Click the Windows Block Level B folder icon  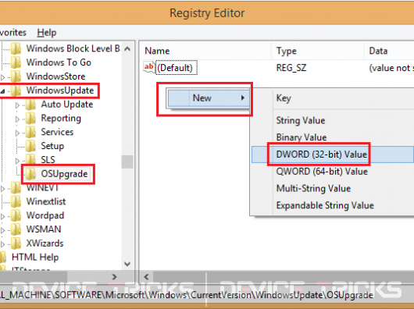pyautogui.click(x=16, y=49)
